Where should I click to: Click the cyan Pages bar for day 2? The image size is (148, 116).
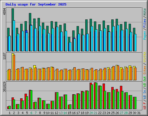coord(14,36)
